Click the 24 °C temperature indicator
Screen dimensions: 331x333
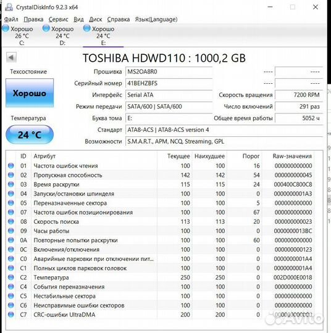(30, 134)
